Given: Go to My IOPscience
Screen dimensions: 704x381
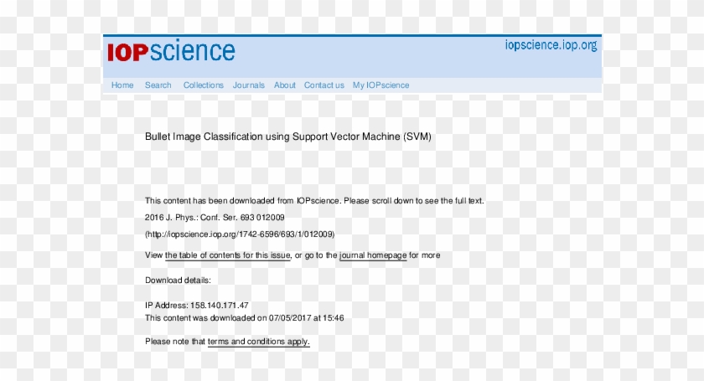Looking at the screenshot, I should (x=380, y=85).
